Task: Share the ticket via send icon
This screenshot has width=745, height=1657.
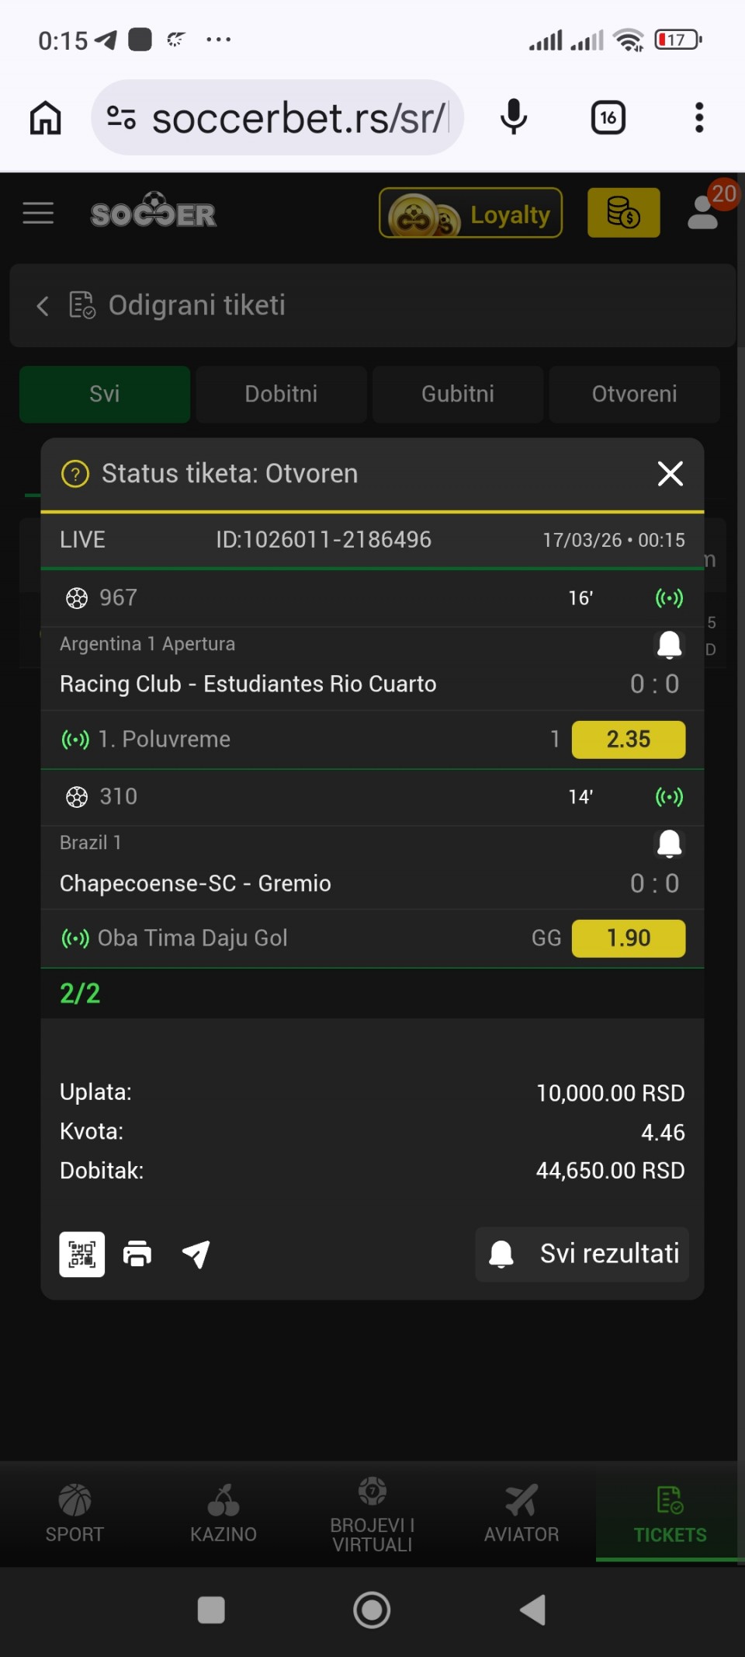Action: (196, 1254)
